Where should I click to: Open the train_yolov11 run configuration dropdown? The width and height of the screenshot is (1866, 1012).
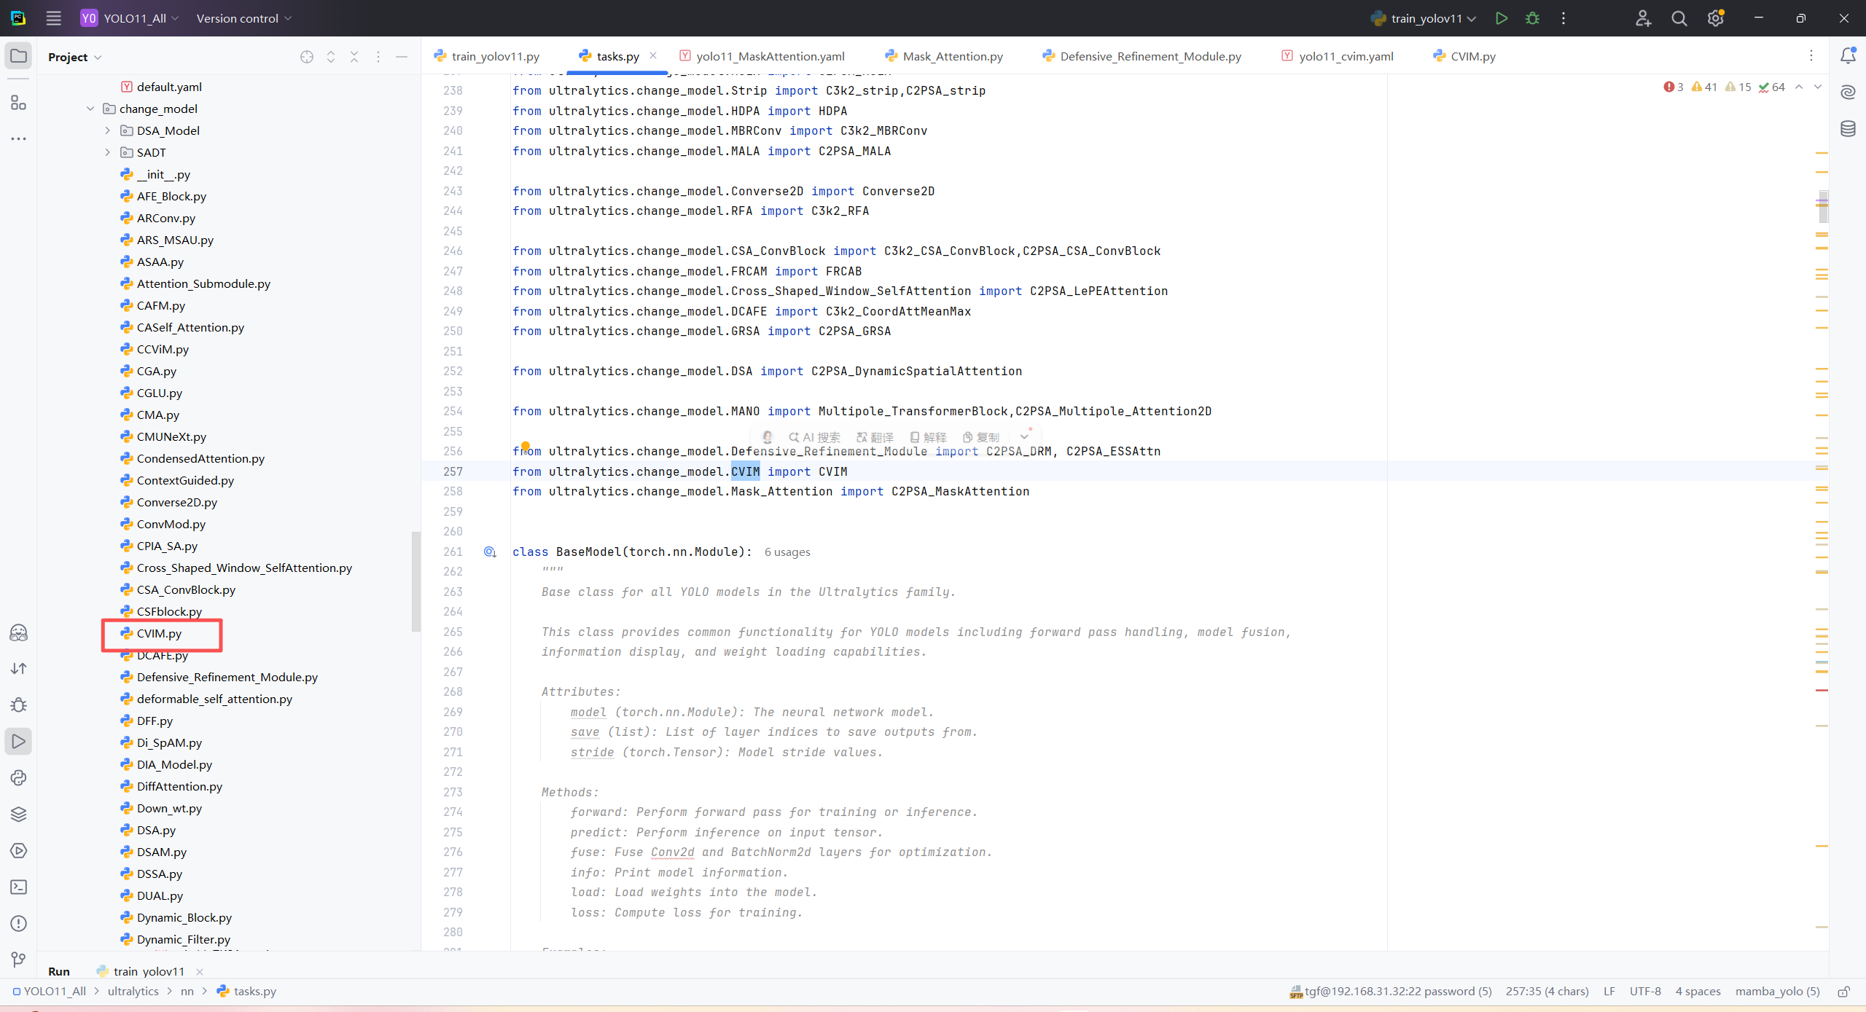click(x=1425, y=18)
